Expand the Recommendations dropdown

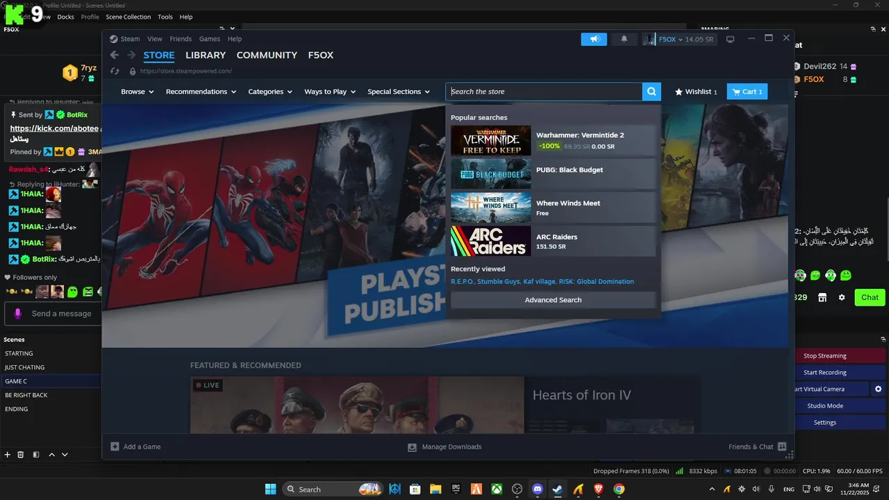click(x=201, y=92)
